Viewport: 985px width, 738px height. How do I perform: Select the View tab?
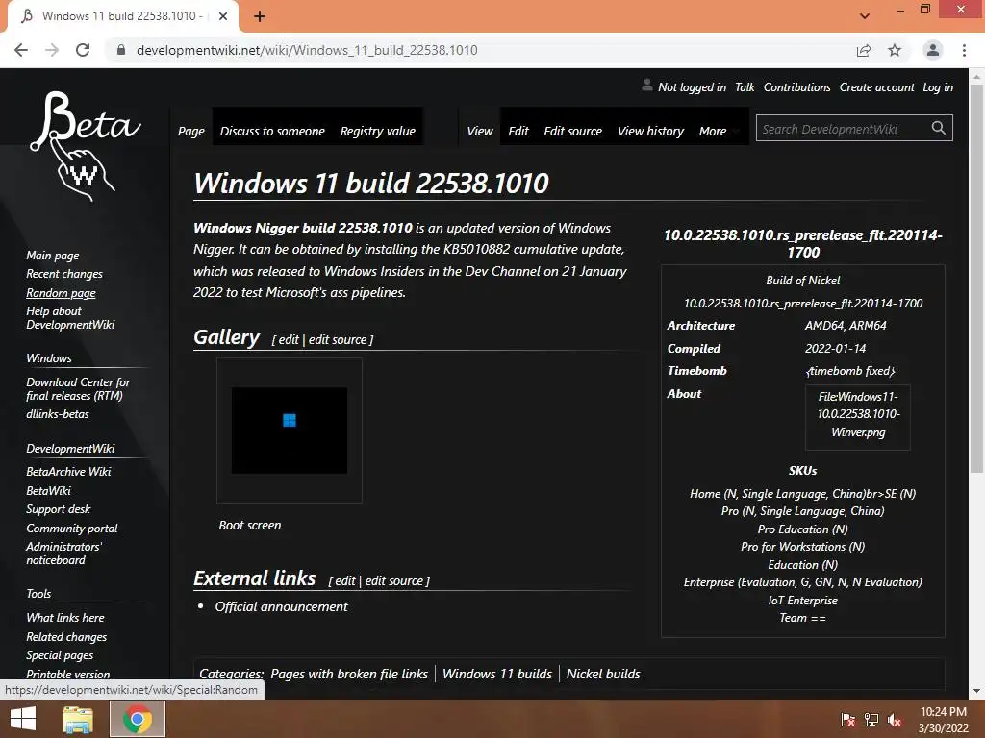point(480,131)
